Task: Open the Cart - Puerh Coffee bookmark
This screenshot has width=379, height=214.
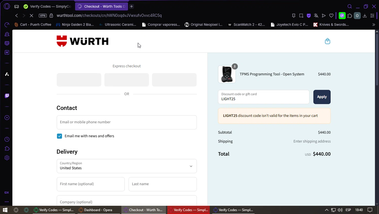Action: pyautogui.click(x=33, y=25)
